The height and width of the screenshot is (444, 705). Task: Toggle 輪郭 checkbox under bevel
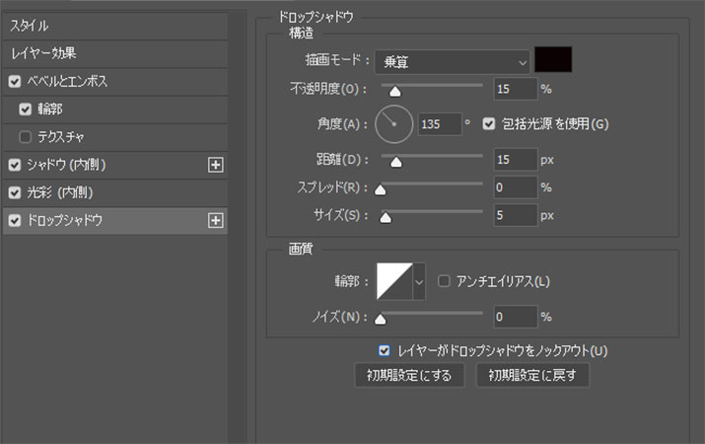pyautogui.click(x=26, y=110)
